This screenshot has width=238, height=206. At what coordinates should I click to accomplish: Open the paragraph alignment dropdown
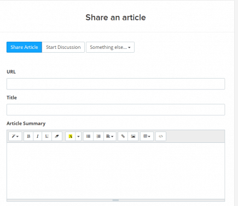pos(110,136)
